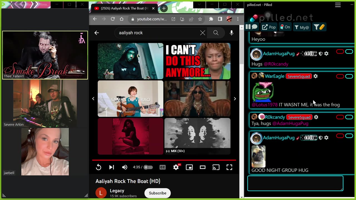Image resolution: width=356 pixels, height=200 pixels.
Task: Open the Legacy channel name link
Action: tap(117, 191)
